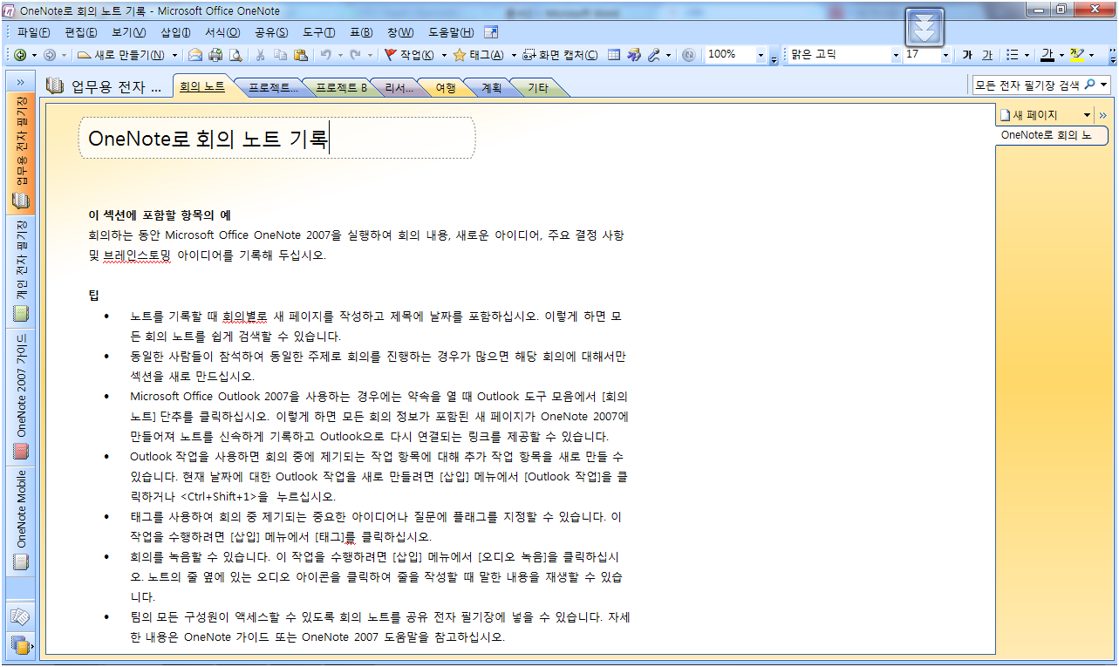
Task: Switch to the 여행 section tab
Action: pos(446,88)
